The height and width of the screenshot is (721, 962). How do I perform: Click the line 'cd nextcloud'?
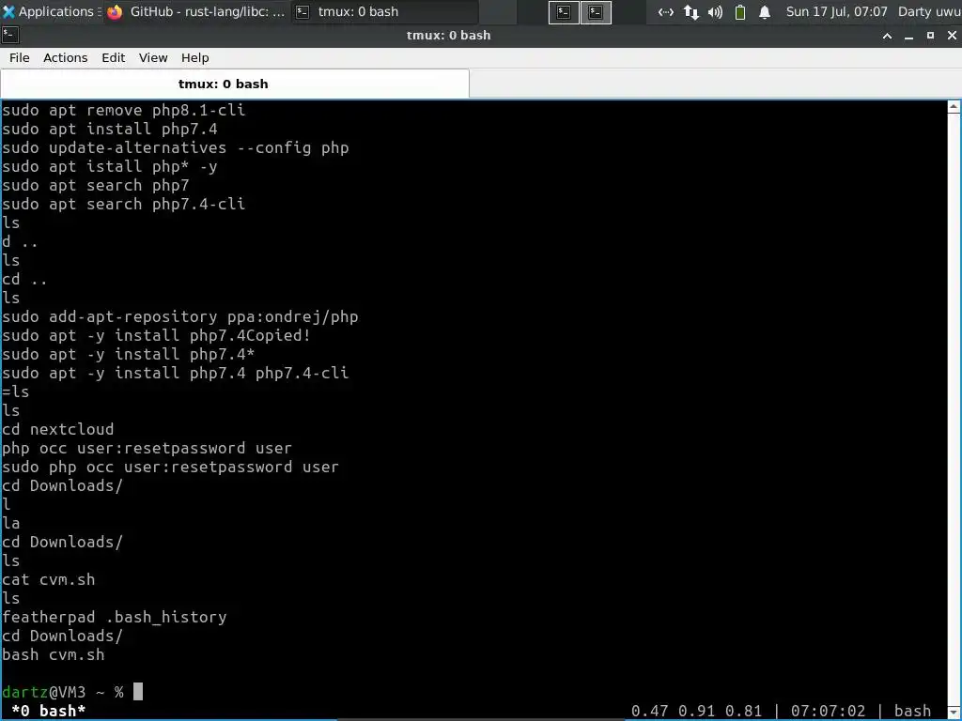coord(57,429)
